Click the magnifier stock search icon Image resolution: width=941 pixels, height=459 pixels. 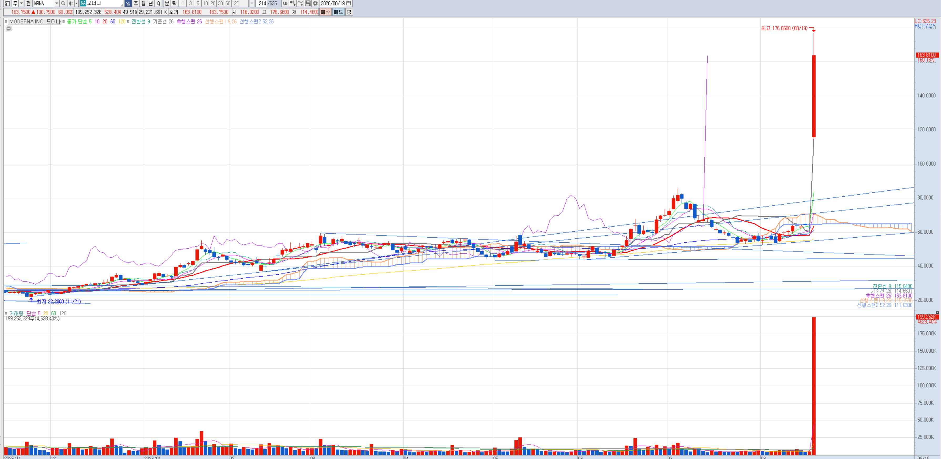point(63,3)
